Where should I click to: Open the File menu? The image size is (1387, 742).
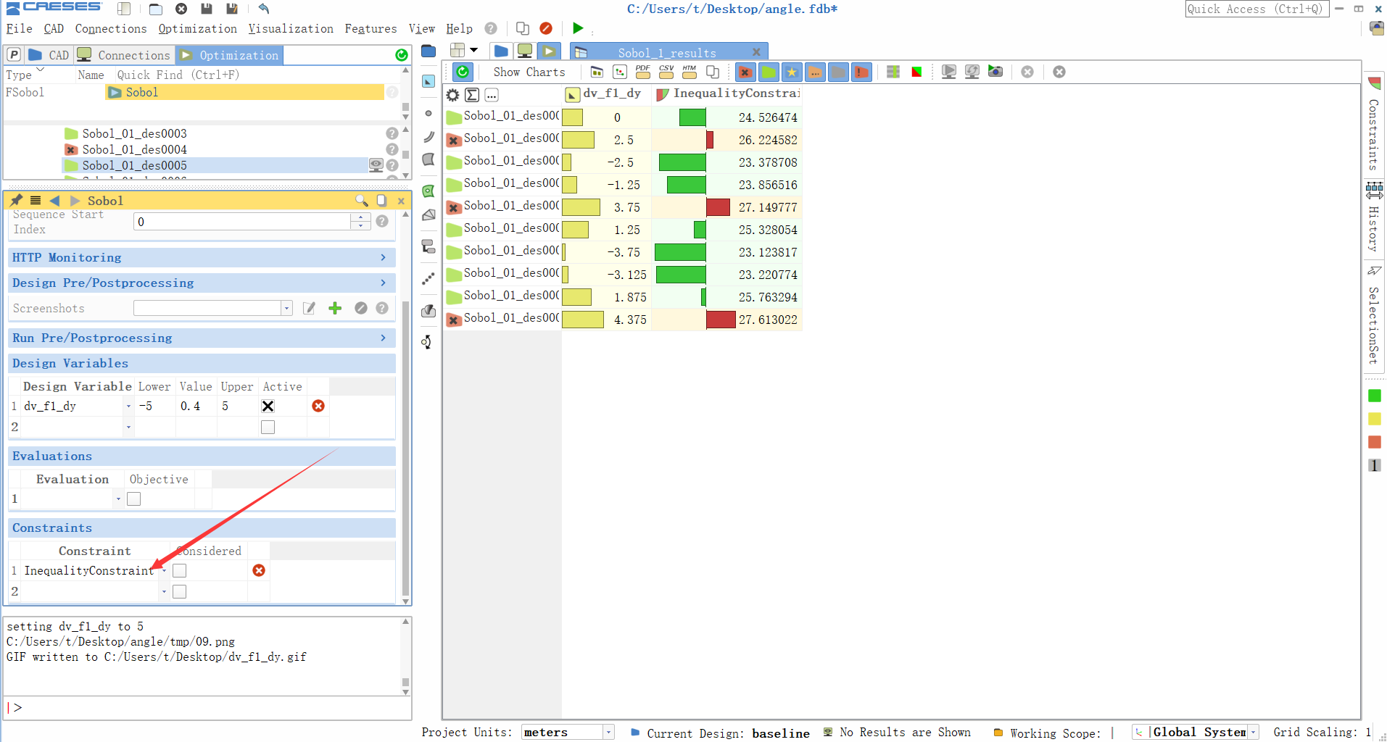coord(19,28)
